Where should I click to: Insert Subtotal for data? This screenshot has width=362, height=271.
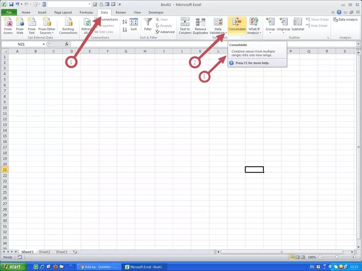[298, 24]
